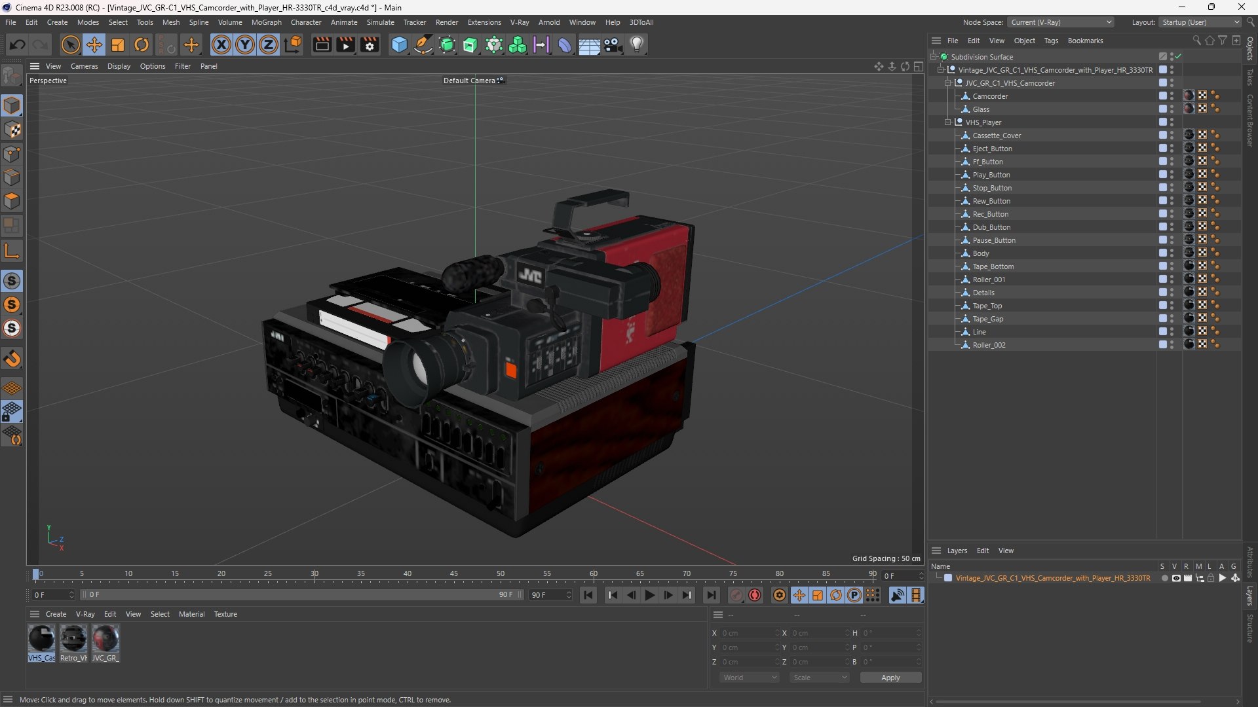The image size is (1258, 707).
Task: Toggle Subdivision Surface enable checkmark
Action: pyautogui.click(x=1178, y=57)
